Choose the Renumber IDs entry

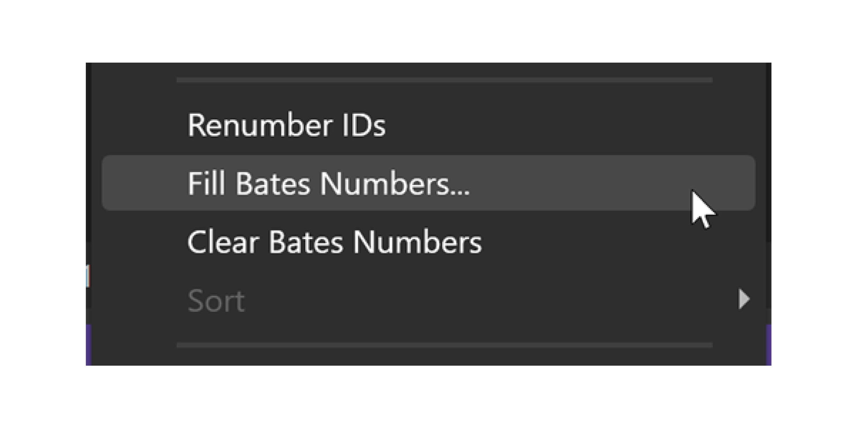287,125
